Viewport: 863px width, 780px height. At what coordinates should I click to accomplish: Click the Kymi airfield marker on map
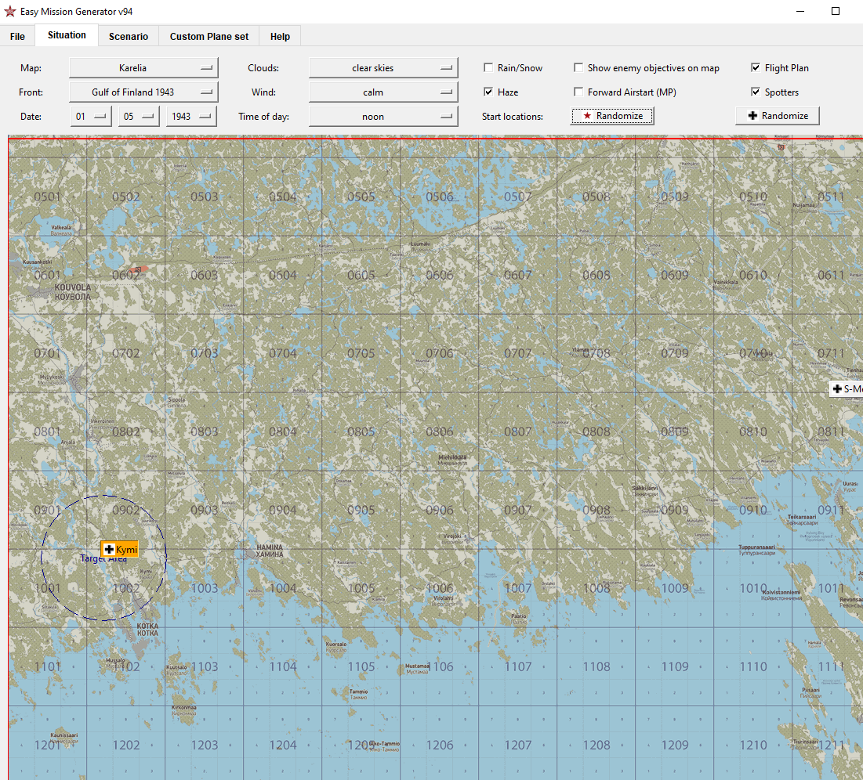pyautogui.click(x=119, y=550)
